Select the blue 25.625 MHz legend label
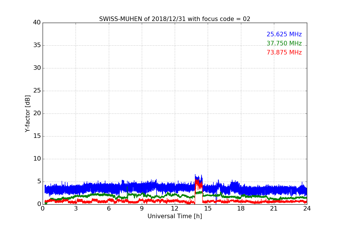The height and width of the screenshot is (227, 341). point(284,34)
